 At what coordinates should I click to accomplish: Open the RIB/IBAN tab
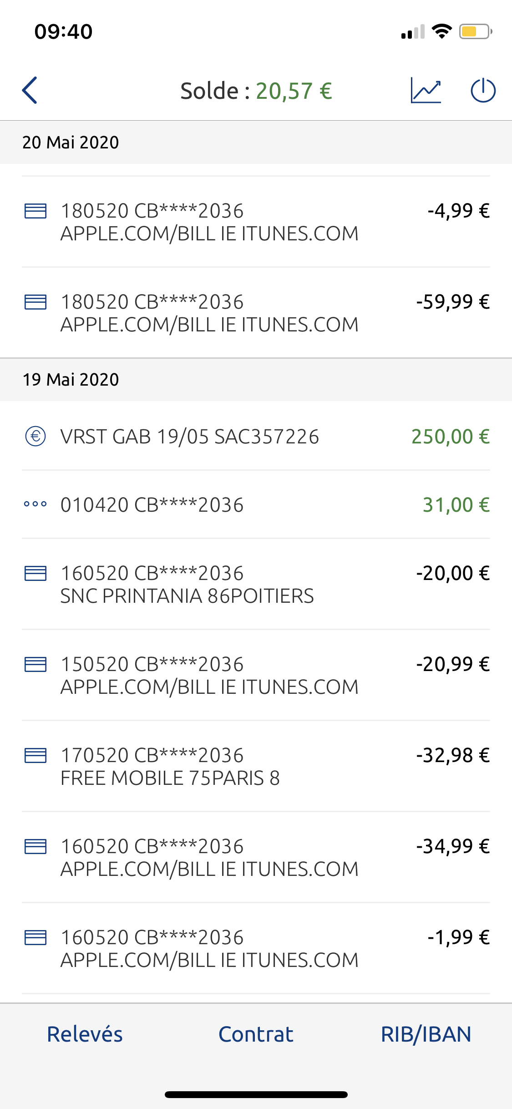coord(426,1034)
